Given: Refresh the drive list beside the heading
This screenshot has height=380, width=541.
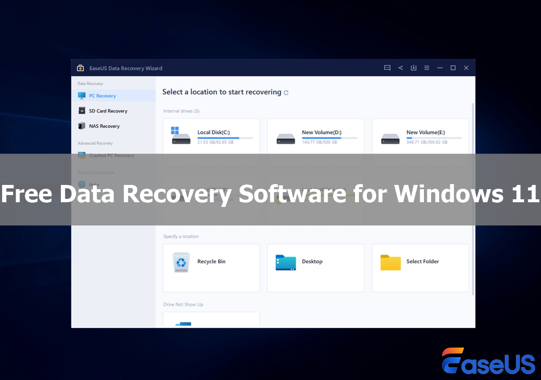Looking at the screenshot, I should [286, 92].
